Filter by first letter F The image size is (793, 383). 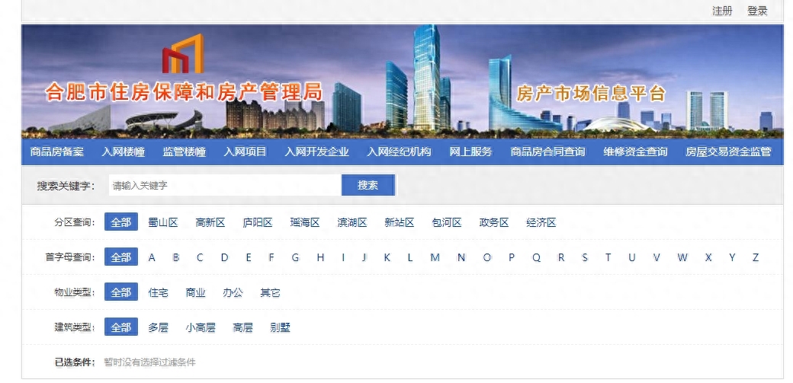click(x=271, y=257)
